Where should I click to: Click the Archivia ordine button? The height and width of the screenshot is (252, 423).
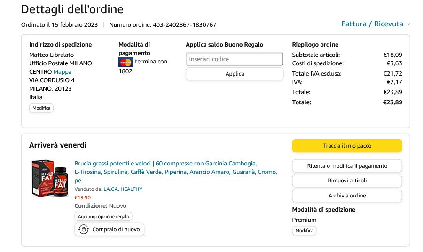(347, 196)
